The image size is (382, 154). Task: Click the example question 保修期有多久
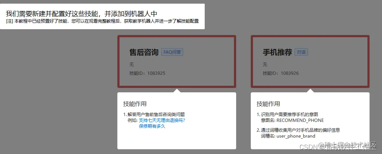point(152,126)
